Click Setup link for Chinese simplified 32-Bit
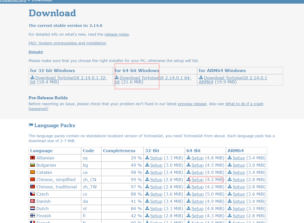The height and width of the screenshot is (223, 304). tap(156, 180)
